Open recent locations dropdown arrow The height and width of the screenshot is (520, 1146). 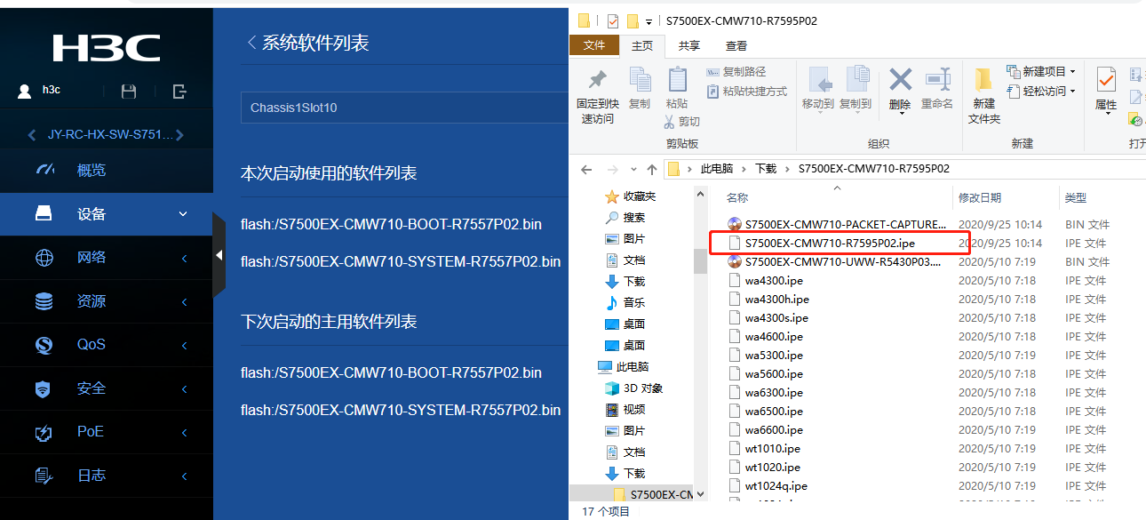(x=634, y=169)
